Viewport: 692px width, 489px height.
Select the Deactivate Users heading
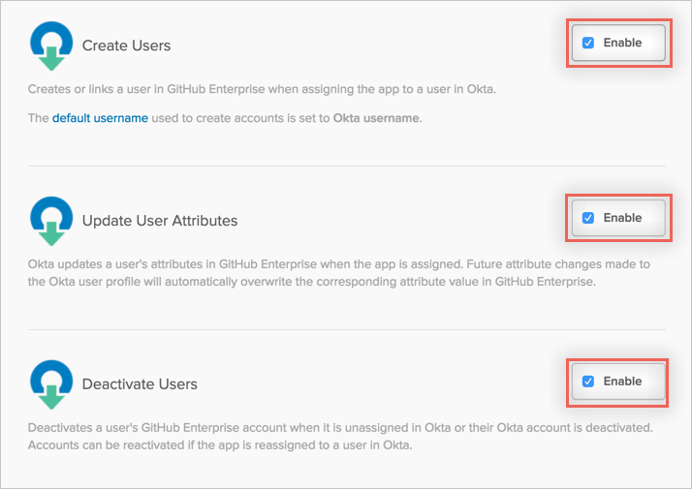(140, 384)
